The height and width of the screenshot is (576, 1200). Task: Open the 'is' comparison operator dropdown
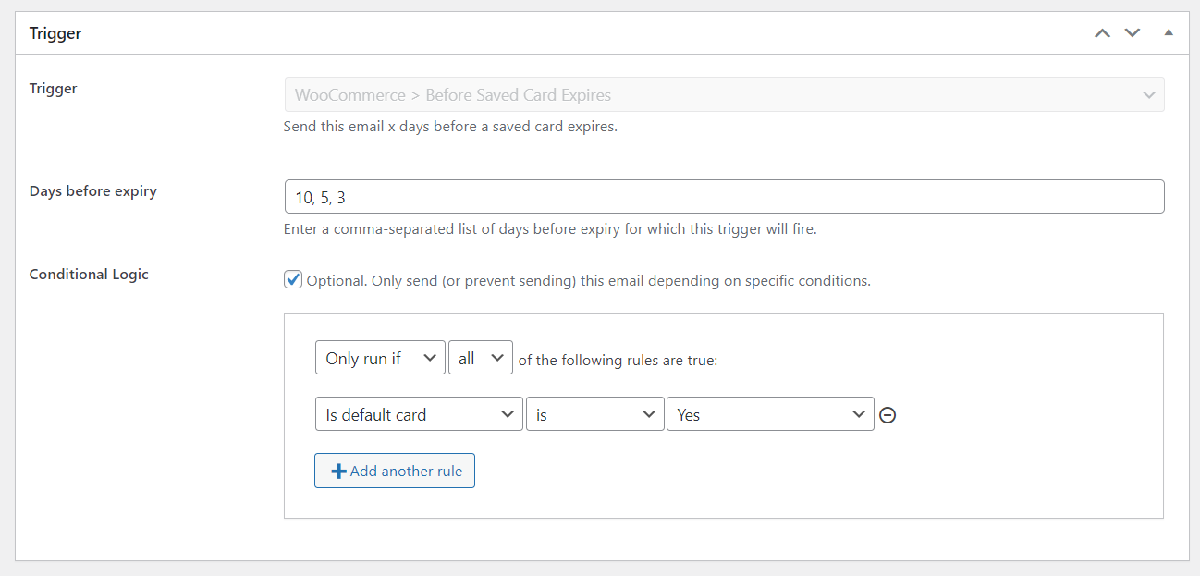594,414
